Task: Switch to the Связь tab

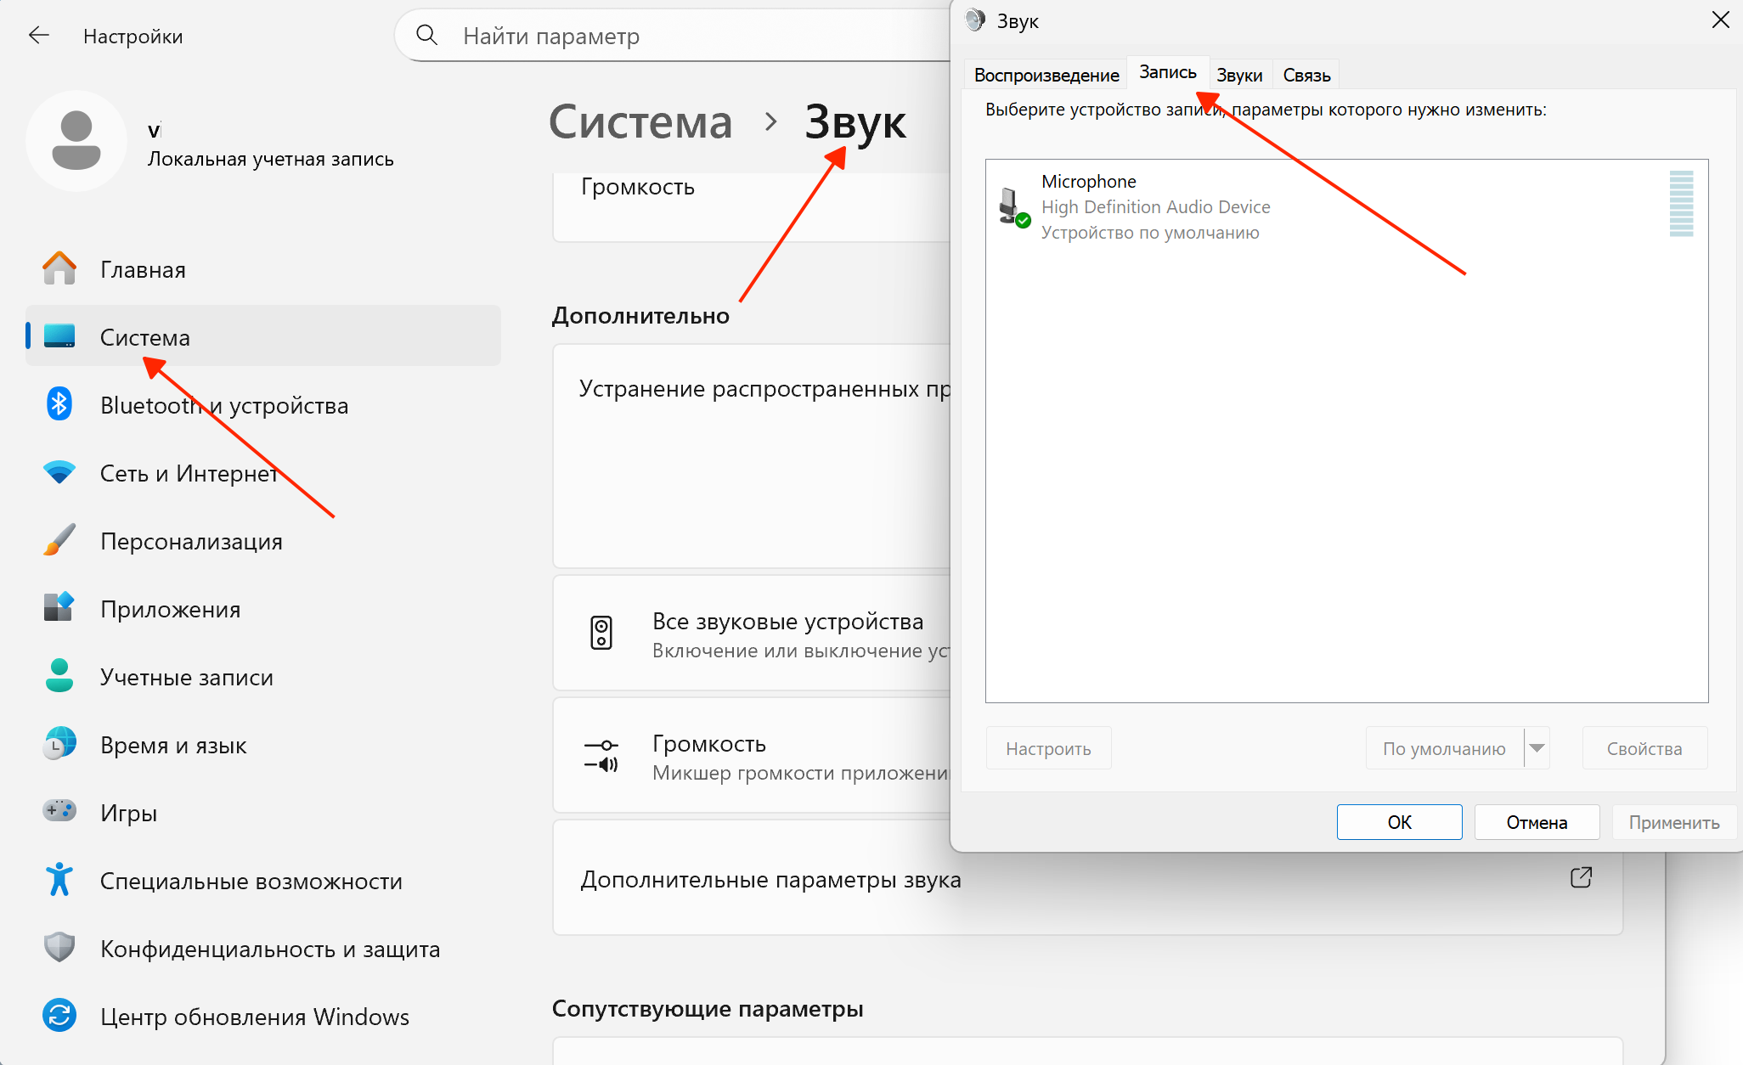Action: 1306,75
